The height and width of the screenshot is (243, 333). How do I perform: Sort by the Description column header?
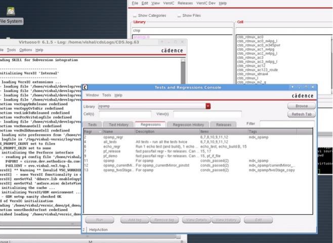pyautogui.click(x=167, y=132)
